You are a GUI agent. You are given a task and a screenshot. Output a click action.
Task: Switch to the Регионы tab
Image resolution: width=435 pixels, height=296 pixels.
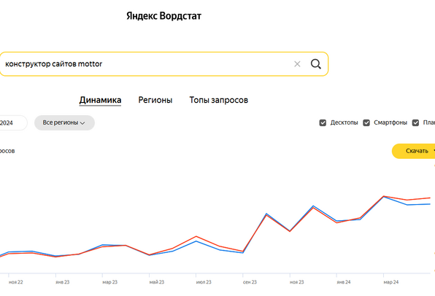click(x=155, y=100)
